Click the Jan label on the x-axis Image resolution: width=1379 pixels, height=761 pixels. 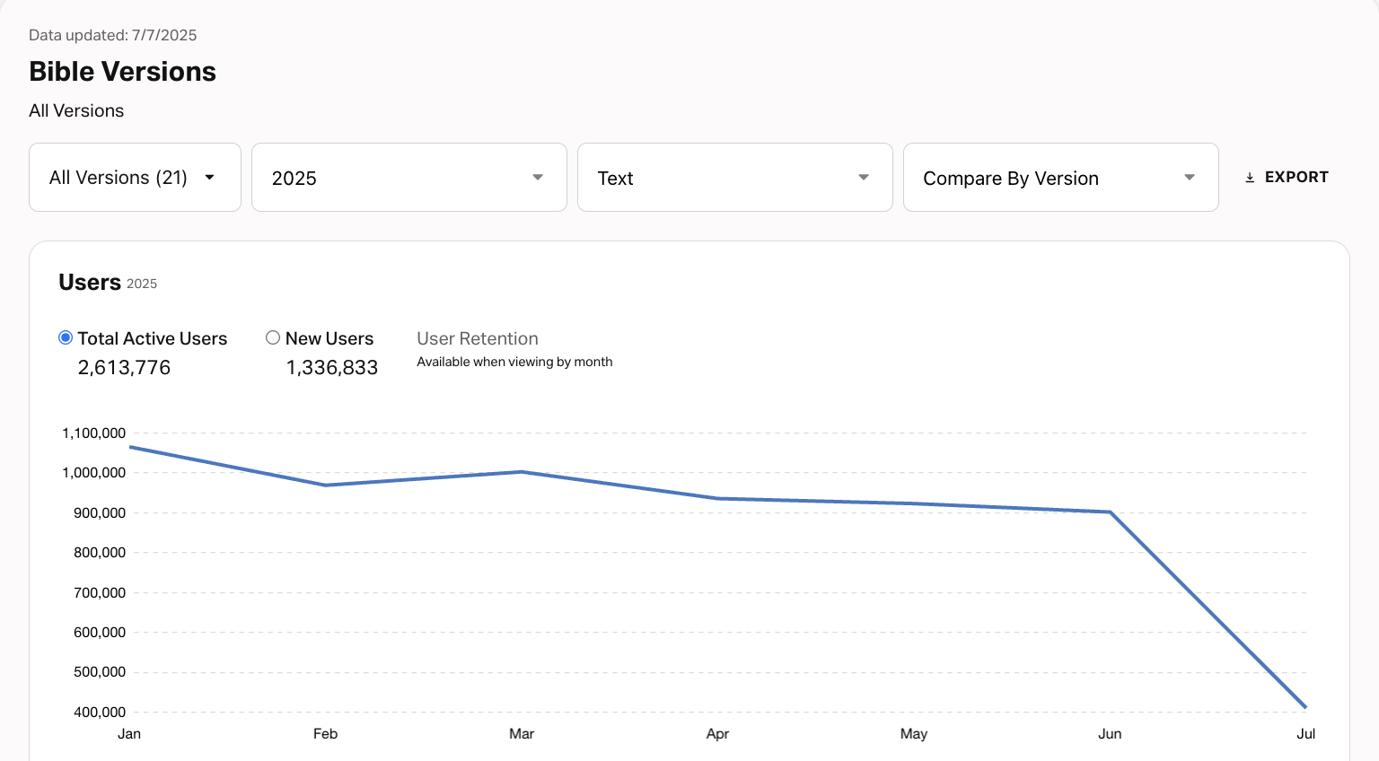point(129,734)
